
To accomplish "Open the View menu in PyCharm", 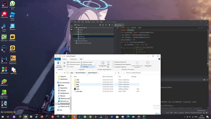I will pyautogui.click(x=83, y=22).
